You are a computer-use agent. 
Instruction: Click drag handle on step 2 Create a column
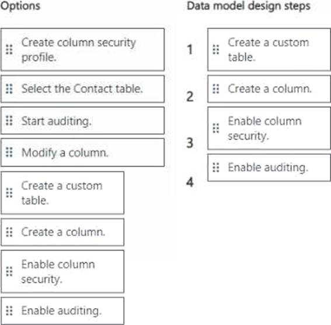(x=216, y=89)
